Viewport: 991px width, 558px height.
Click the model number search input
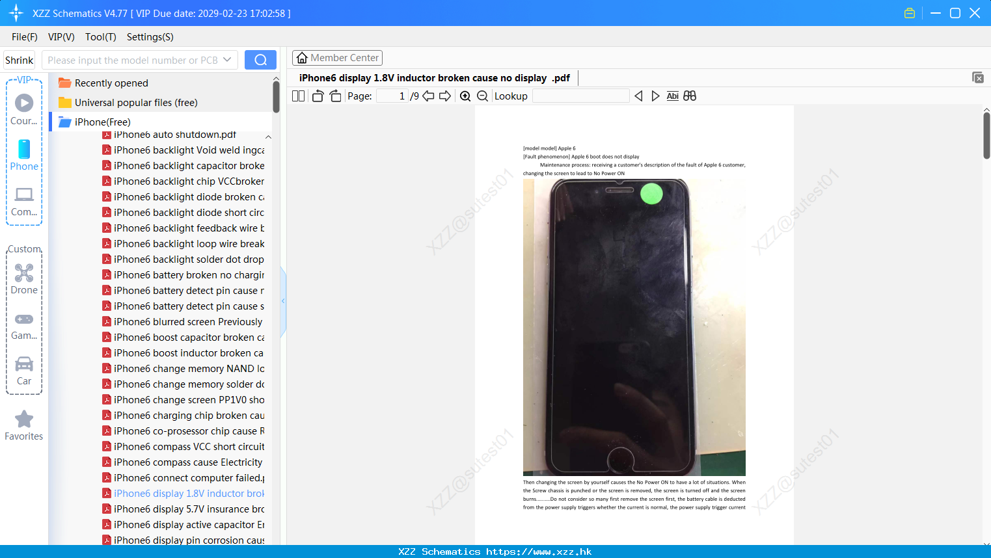(132, 60)
